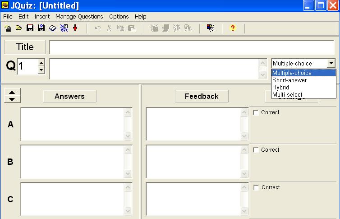This screenshot has height=219, width=340.
Task: Open an existing file via folder icon
Action: [19, 28]
